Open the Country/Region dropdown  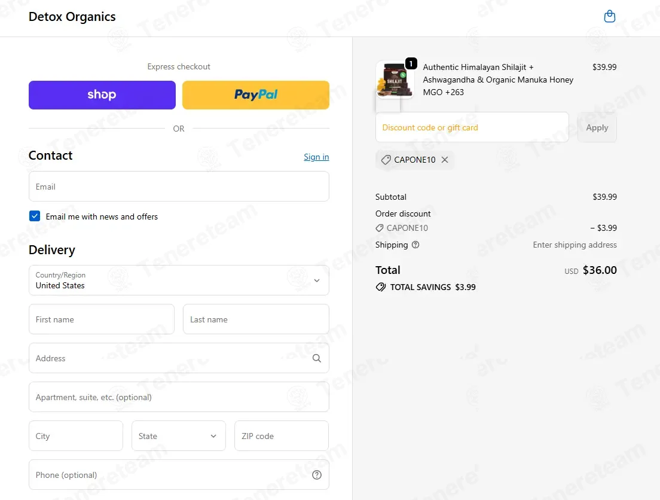[x=179, y=280]
